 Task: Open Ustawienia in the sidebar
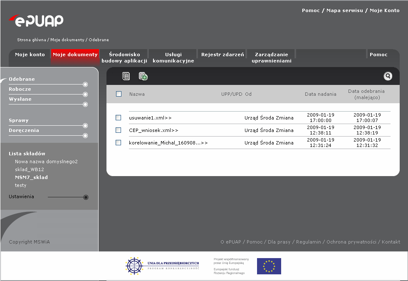(21, 196)
